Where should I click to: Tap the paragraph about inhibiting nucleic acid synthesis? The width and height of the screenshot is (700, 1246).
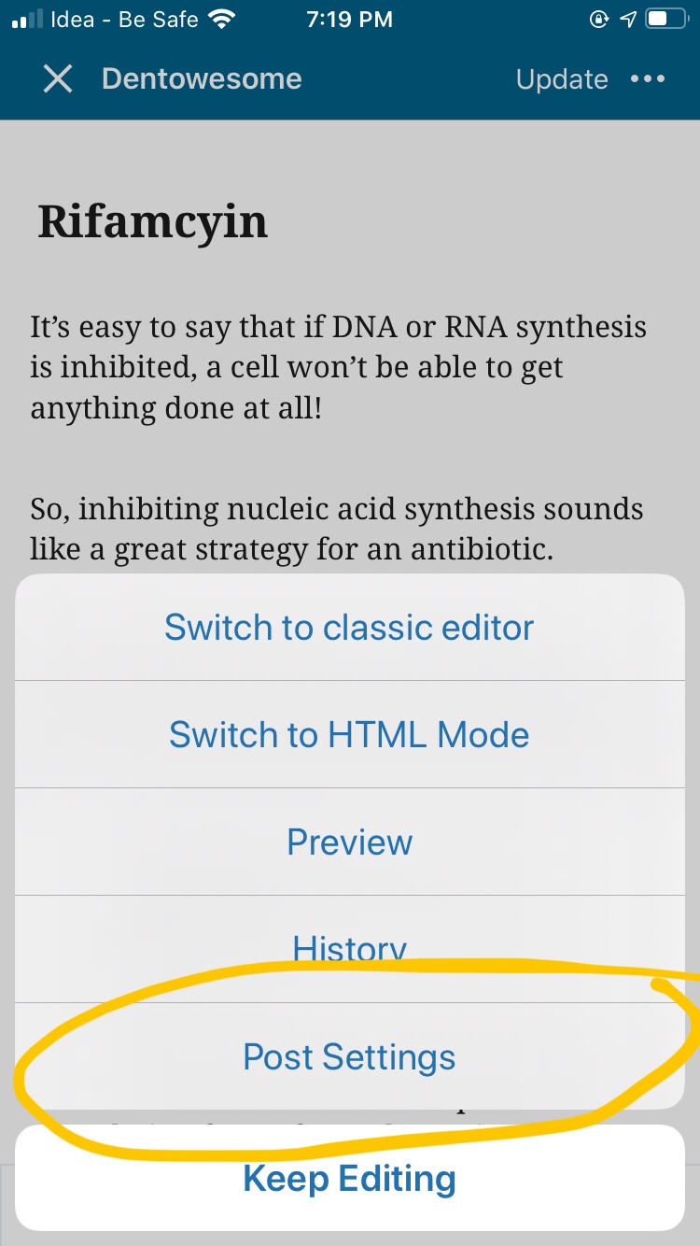[336, 530]
